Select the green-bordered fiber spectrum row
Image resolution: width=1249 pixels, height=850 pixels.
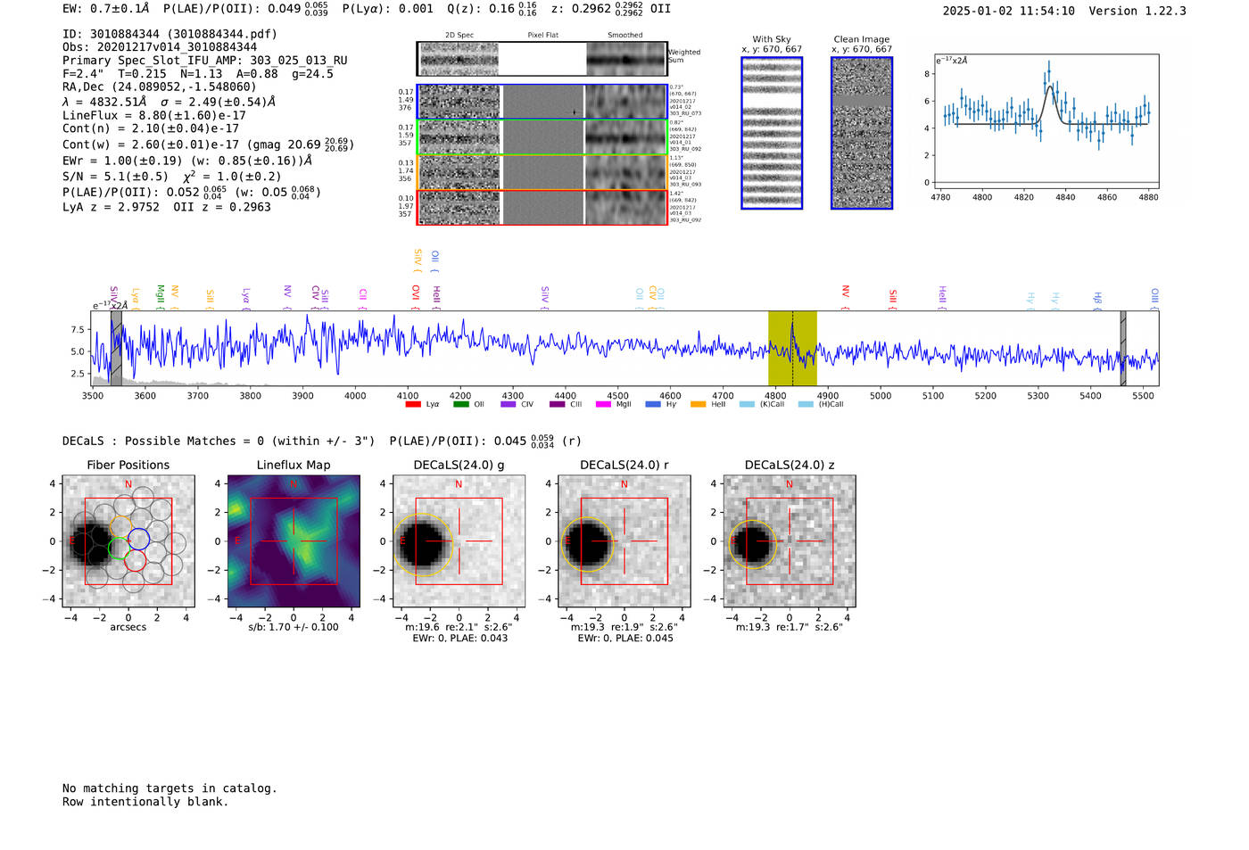tap(542, 137)
